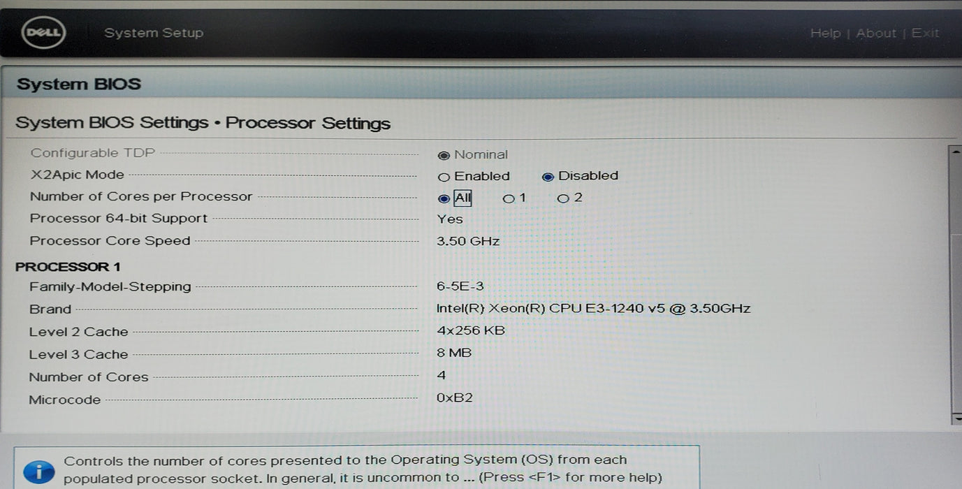Viewport: 962px width, 489px height.
Task: Select Nominal for Configurable TDP
Action: click(x=444, y=155)
